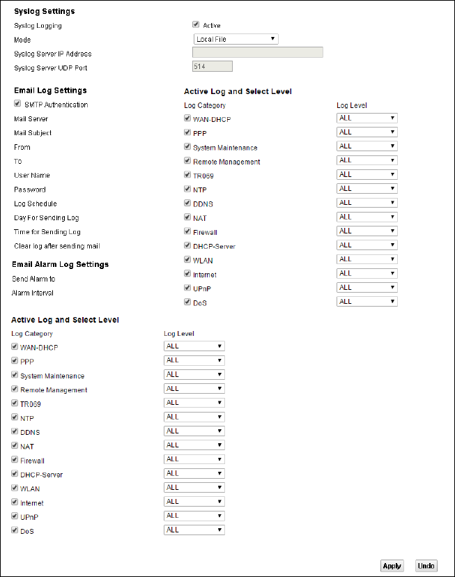455x577 pixels.
Task: Click the Syslog Server IP Address field
Action: 257,52
